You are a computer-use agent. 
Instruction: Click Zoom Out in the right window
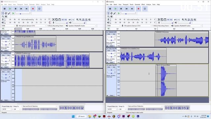click(186, 20)
